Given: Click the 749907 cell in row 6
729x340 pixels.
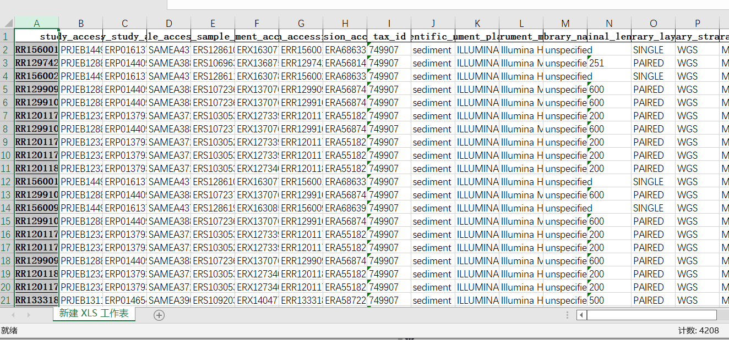Looking at the screenshot, I should [x=389, y=102].
